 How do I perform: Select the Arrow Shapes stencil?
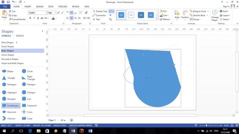[8, 55]
